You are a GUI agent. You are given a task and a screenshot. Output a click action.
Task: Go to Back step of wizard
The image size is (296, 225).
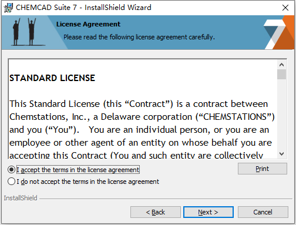156,212
